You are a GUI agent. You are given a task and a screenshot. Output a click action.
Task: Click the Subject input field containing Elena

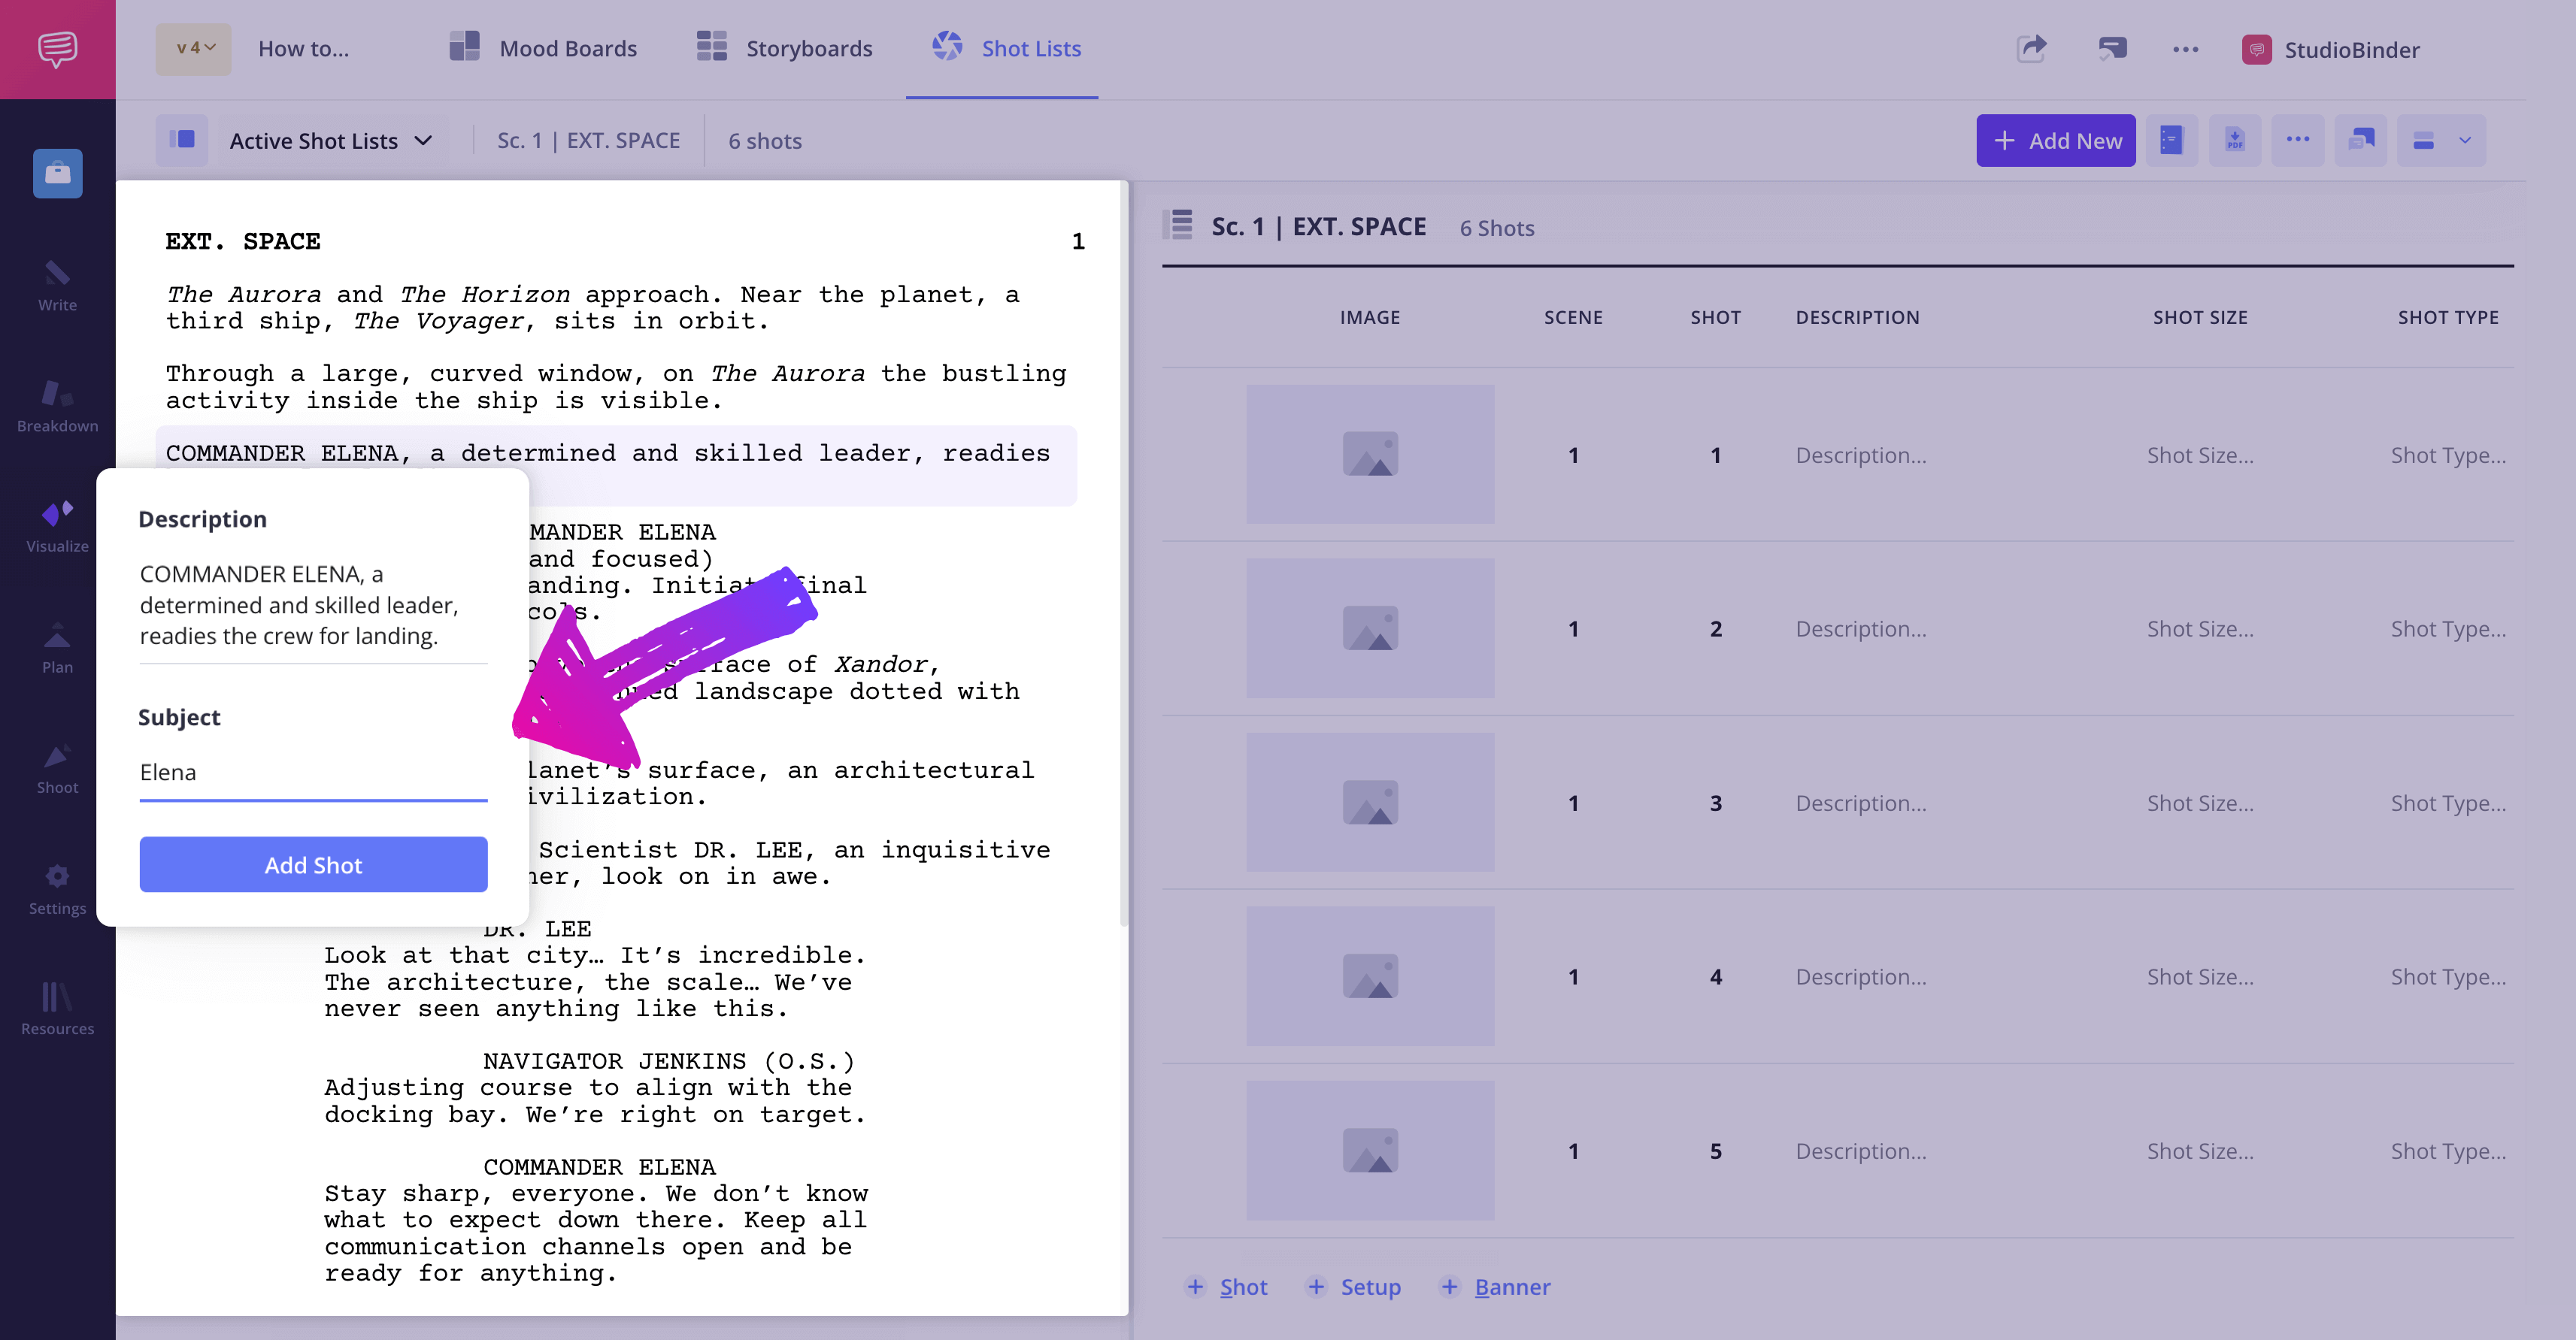313,773
